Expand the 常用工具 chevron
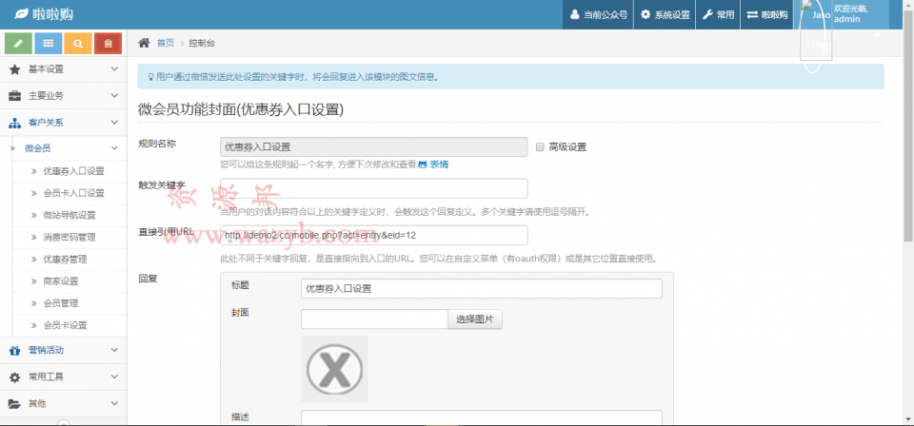Image resolution: width=914 pixels, height=426 pixels. click(114, 378)
